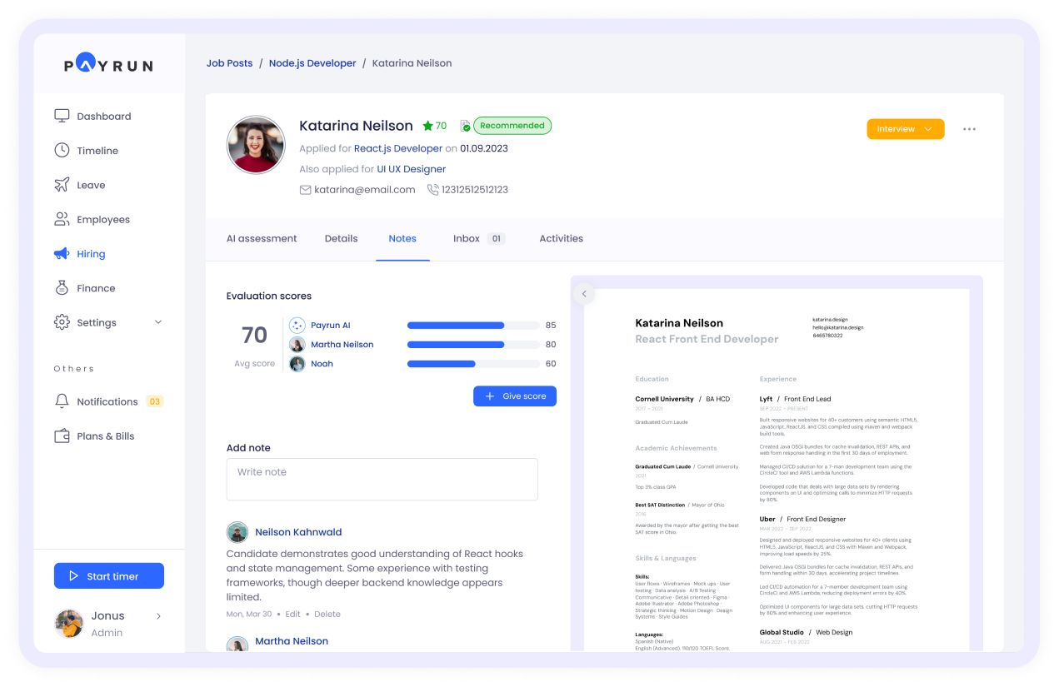
Task: Open the three-dot more options menu
Action: [x=969, y=129]
